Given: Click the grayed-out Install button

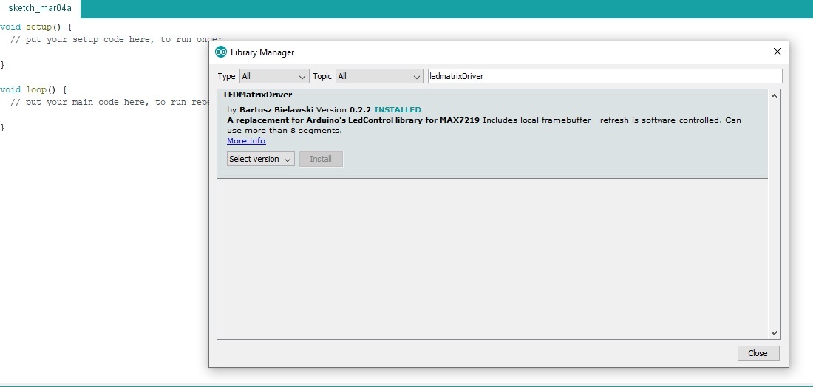Looking at the screenshot, I should pyautogui.click(x=321, y=159).
